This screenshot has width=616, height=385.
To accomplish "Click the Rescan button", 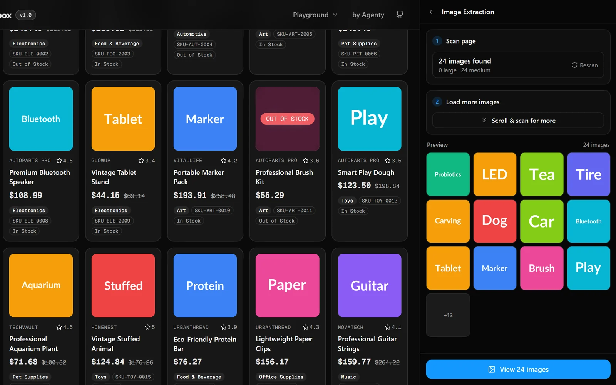I will coord(584,65).
